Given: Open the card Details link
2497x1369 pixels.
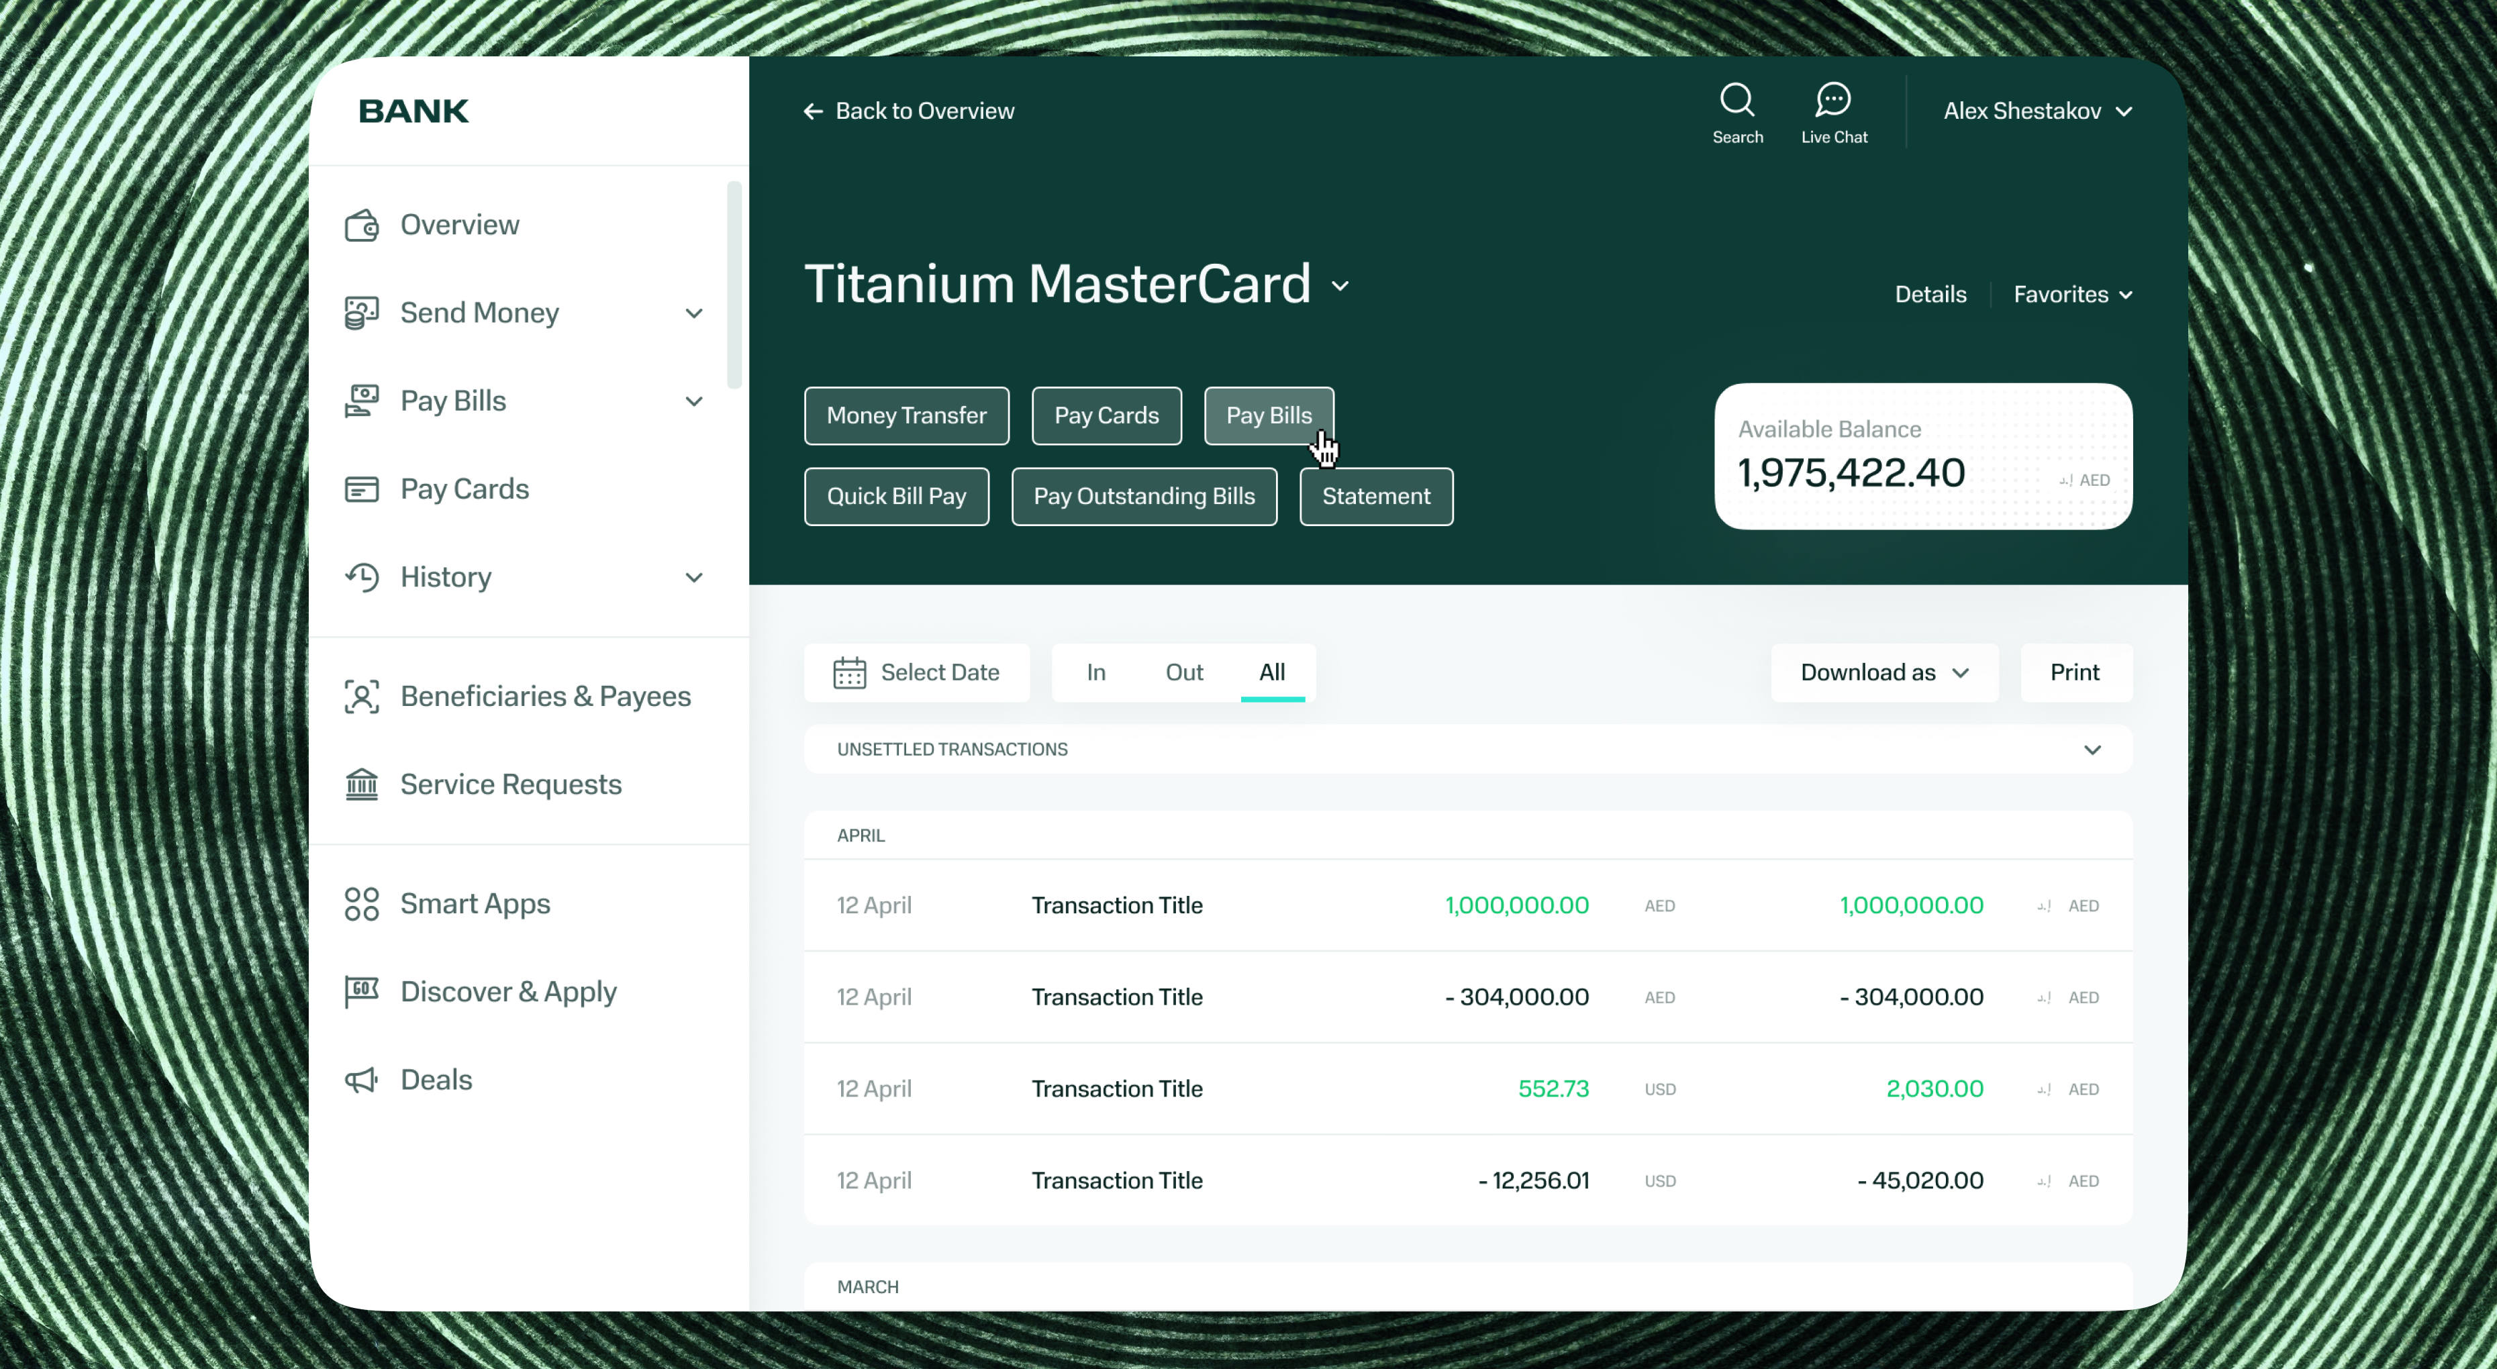Looking at the screenshot, I should 1930,295.
